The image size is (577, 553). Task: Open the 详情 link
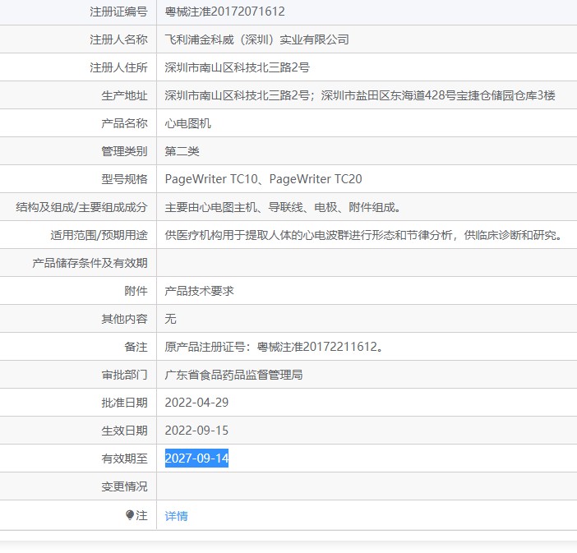tap(176, 515)
